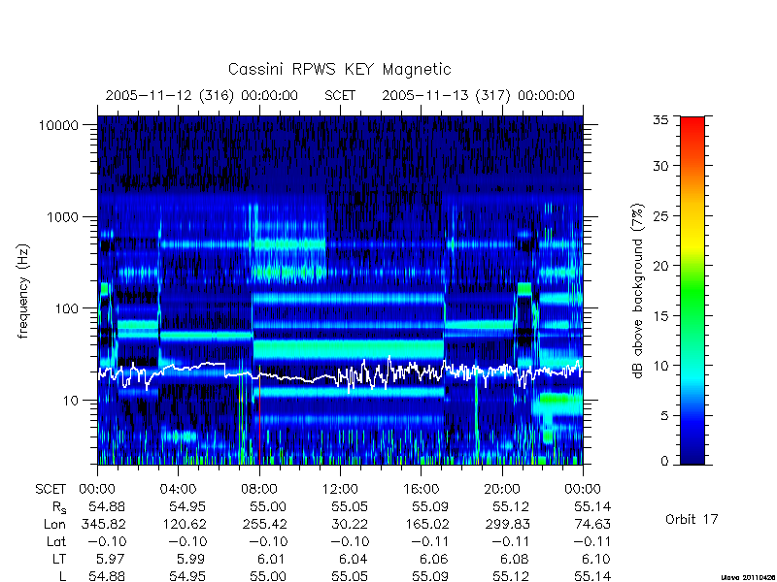Select the 12:00 time tick label

point(340,489)
